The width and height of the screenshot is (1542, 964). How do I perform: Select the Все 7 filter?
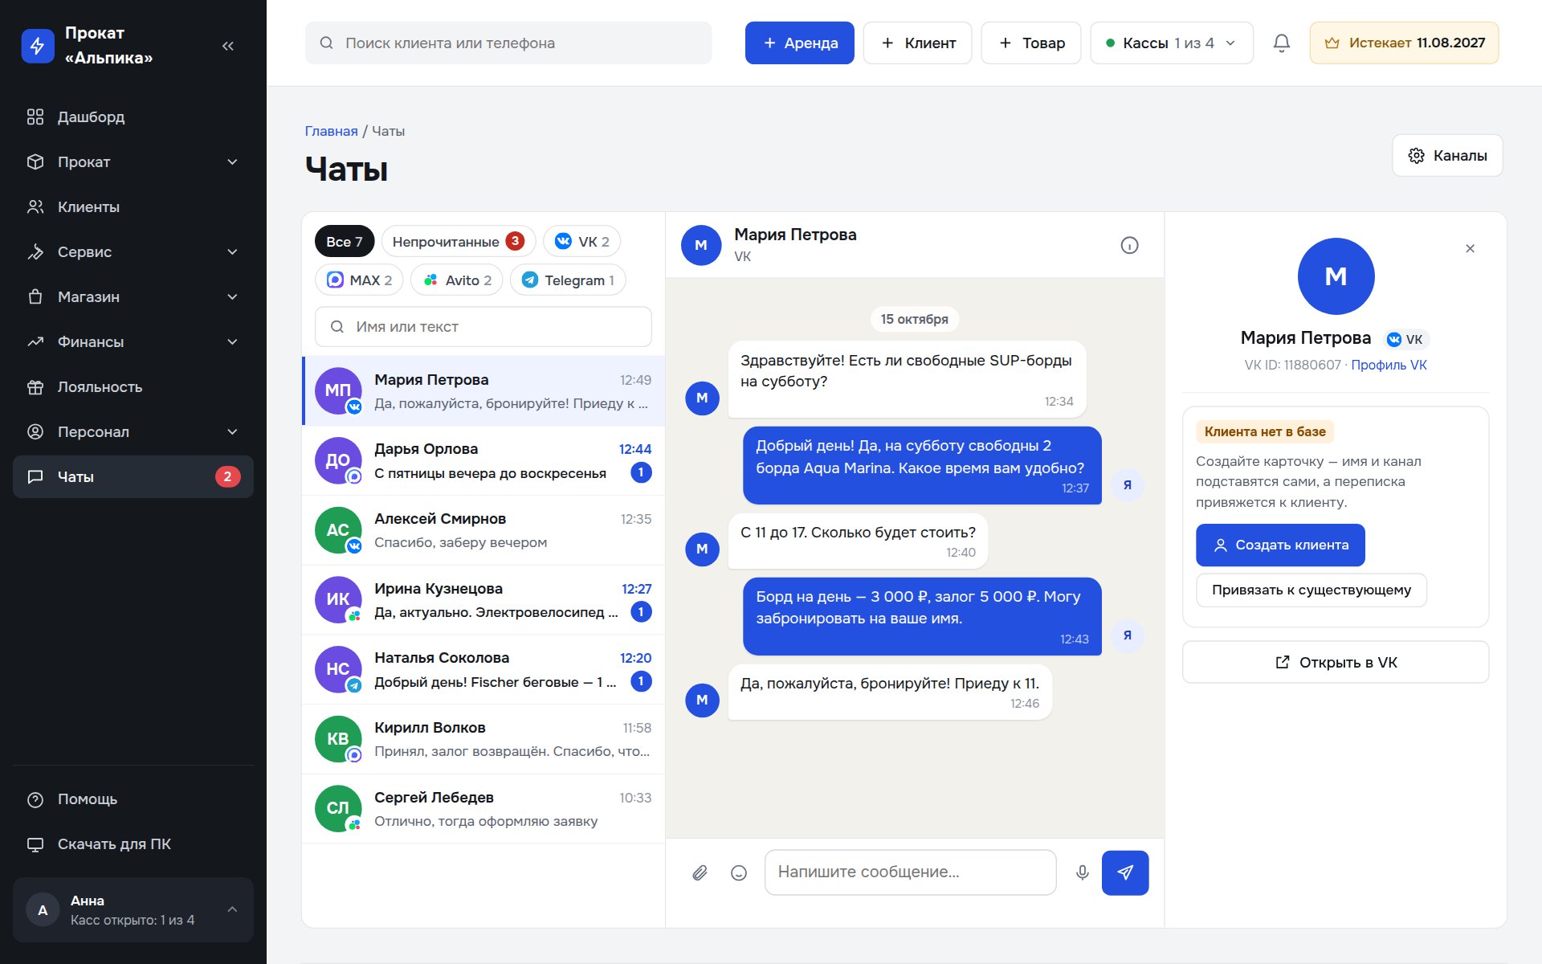(345, 242)
